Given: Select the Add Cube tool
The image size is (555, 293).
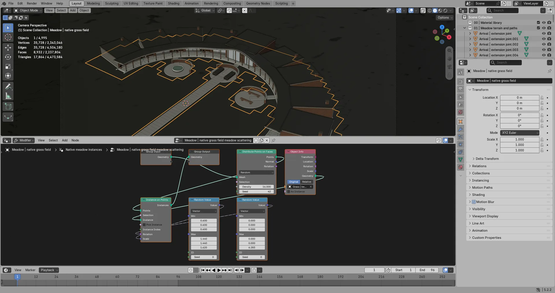Looking at the screenshot, I should click(x=8, y=106).
